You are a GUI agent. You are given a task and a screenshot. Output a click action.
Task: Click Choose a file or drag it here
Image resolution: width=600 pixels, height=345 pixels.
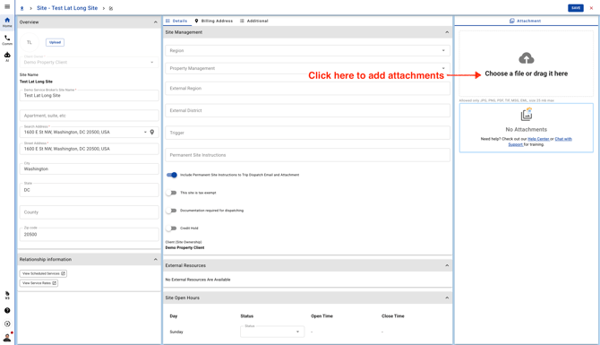(x=527, y=73)
